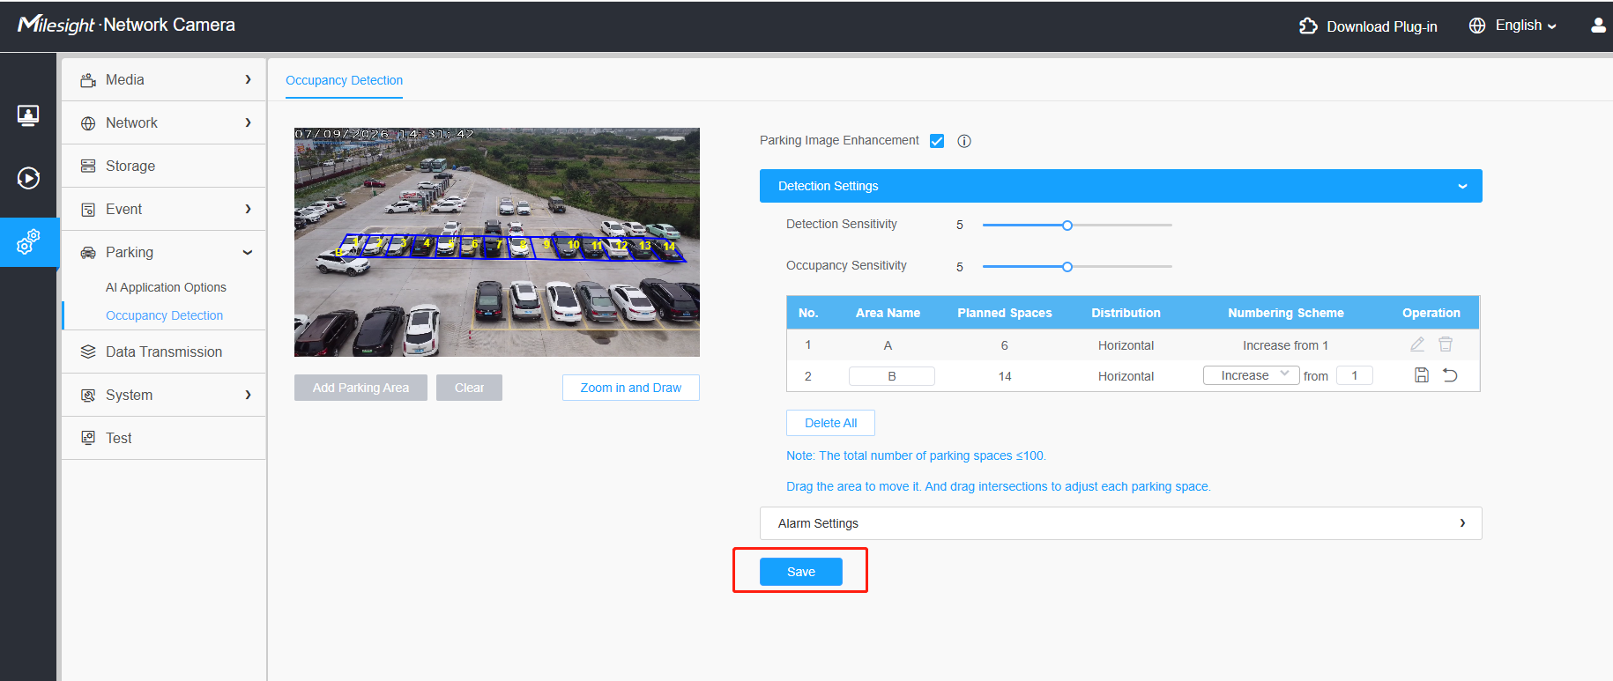Screen dimensions: 1613x681
Task: Expand the Event menu chevron
Action: 248,209
